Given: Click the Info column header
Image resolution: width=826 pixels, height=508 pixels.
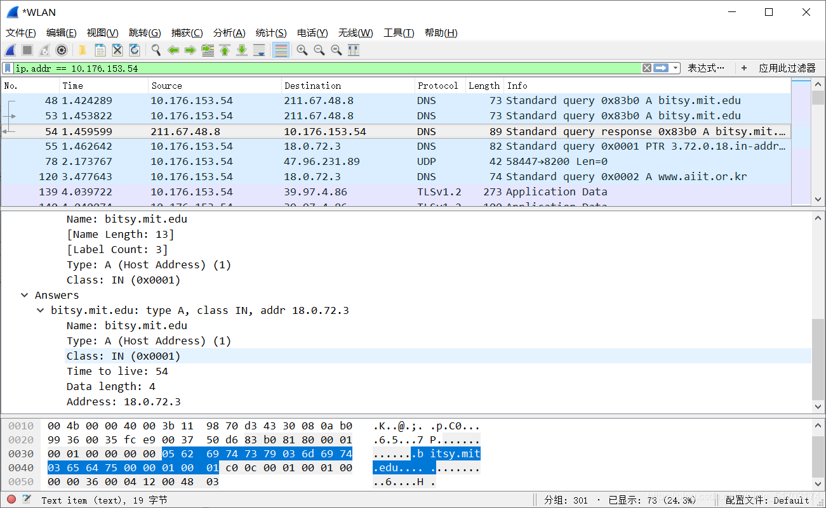Looking at the screenshot, I should pyautogui.click(x=648, y=86).
